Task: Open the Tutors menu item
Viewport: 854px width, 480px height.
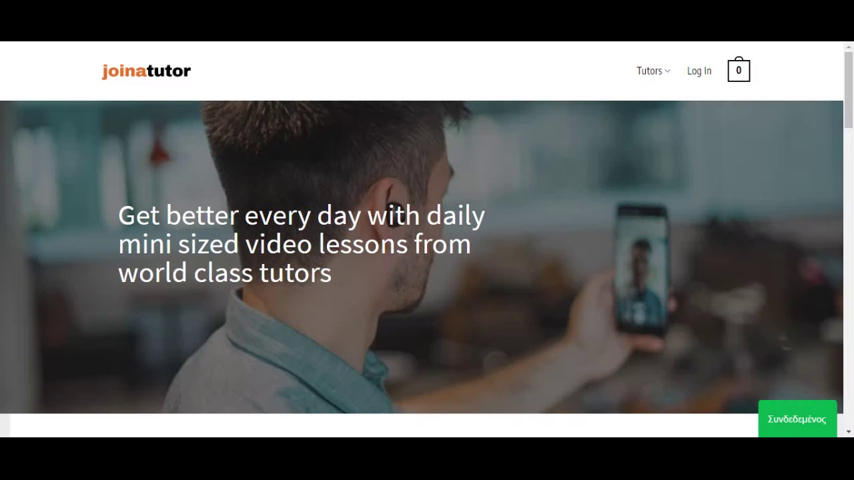Action: point(649,71)
